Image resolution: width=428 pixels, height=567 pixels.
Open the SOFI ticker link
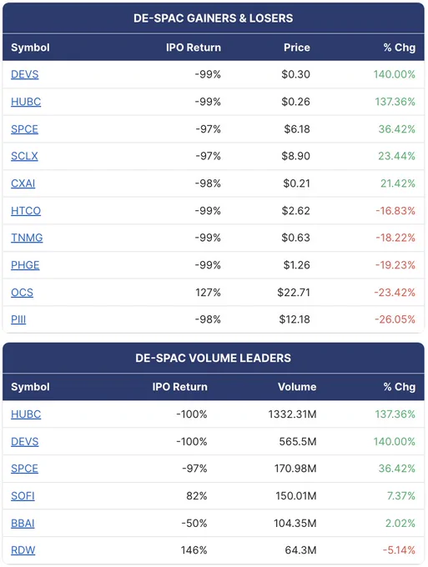point(23,496)
